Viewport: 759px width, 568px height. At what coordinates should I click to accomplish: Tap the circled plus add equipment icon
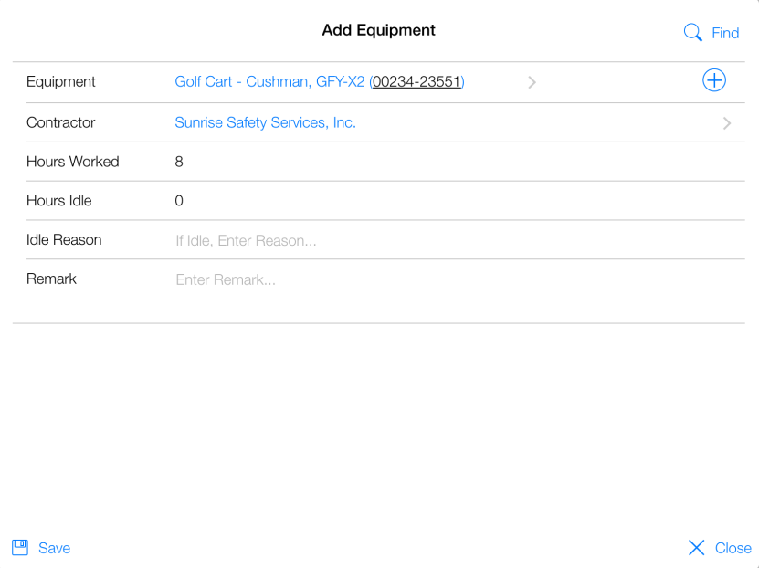tap(713, 80)
